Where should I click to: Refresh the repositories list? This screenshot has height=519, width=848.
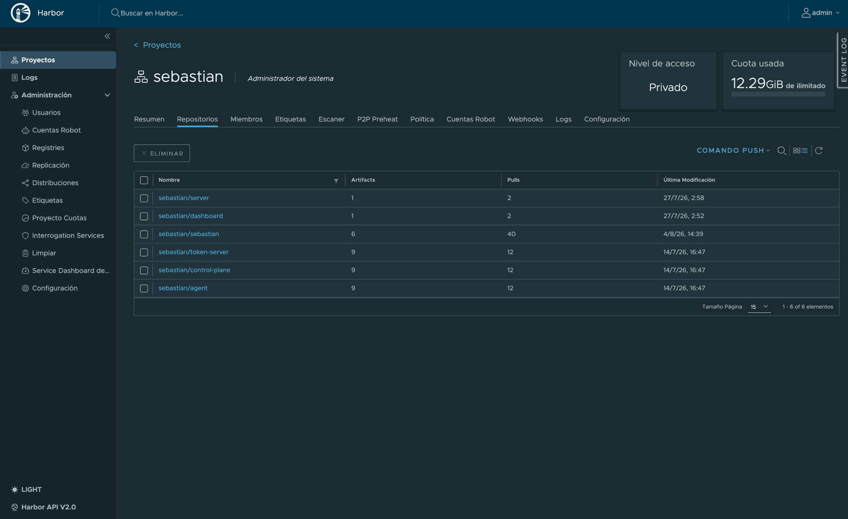[x=819, y=151]
